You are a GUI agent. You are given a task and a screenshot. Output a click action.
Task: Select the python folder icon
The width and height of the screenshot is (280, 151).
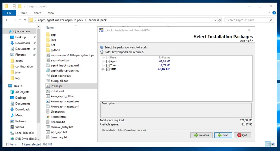pos(48,50)
